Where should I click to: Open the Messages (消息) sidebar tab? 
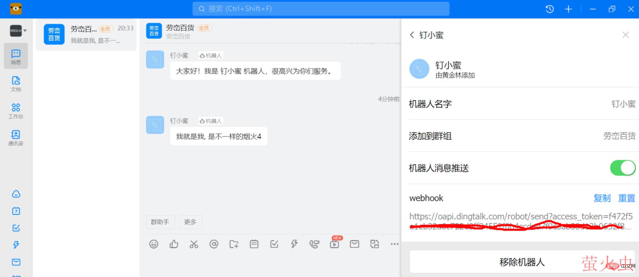[x=16, y=56]
